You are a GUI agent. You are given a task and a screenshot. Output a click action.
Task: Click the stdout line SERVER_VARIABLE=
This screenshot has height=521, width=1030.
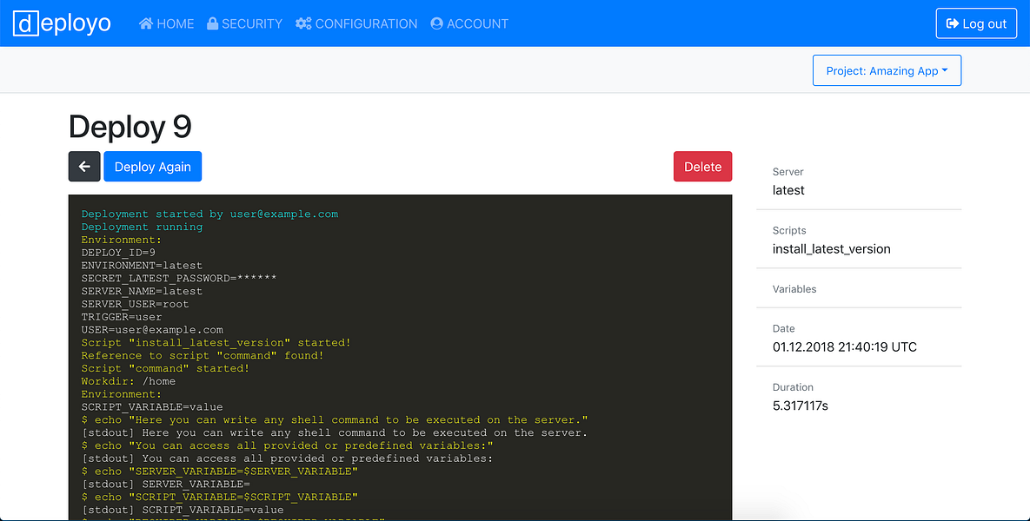coord(165,485)
